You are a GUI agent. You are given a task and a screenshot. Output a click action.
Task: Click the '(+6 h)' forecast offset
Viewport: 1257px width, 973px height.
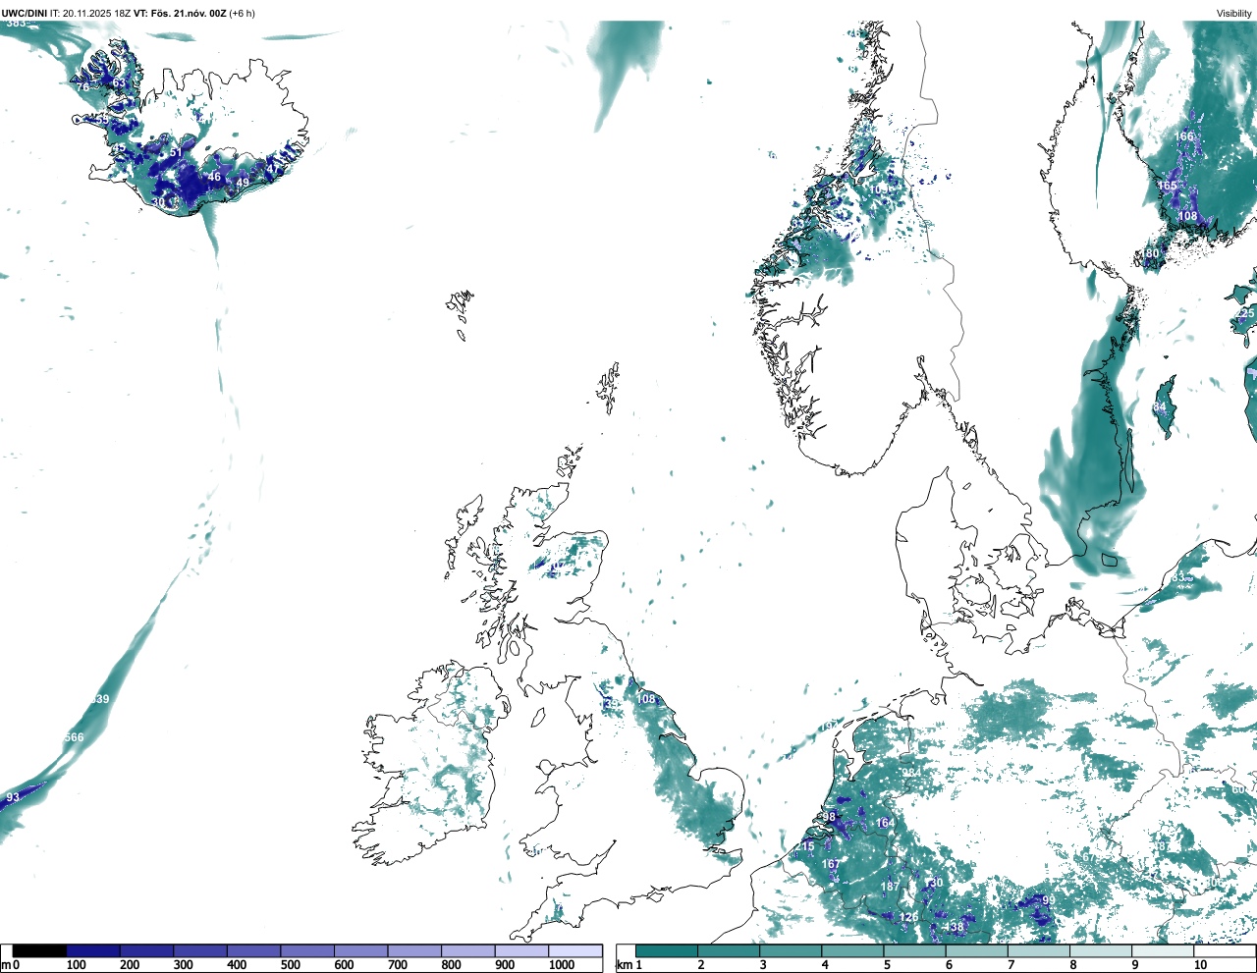[x=243, y=13]
